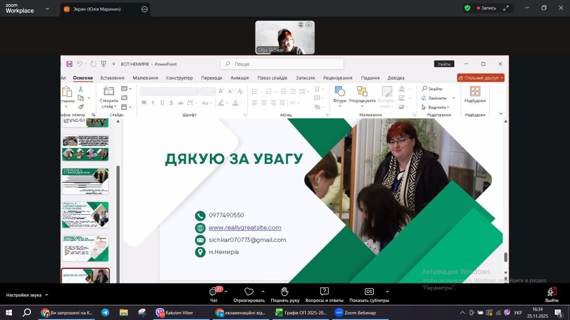Open the Анімація ribbon tab
Screen dimensions: 570x320
point(239,78)
